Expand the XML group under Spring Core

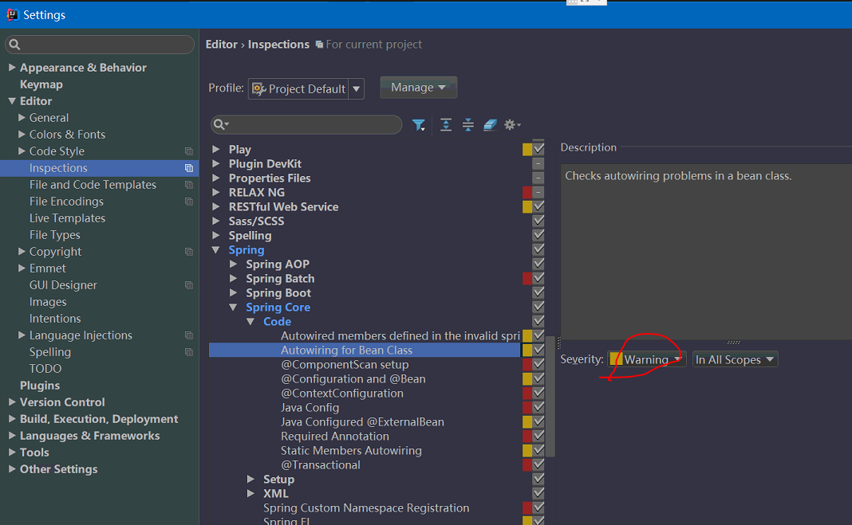250,494
